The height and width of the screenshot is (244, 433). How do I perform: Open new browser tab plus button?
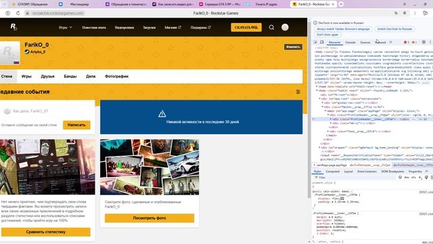click(341, 4)
